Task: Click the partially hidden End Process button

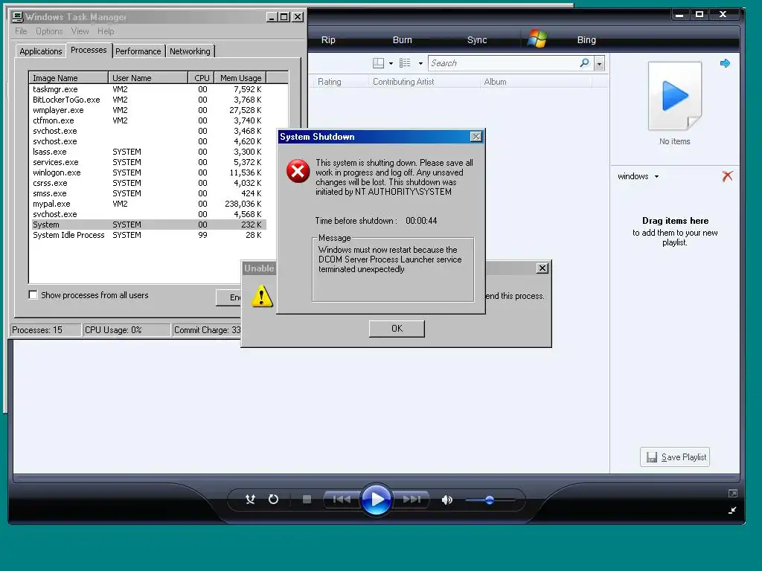Action: [228, 297]
